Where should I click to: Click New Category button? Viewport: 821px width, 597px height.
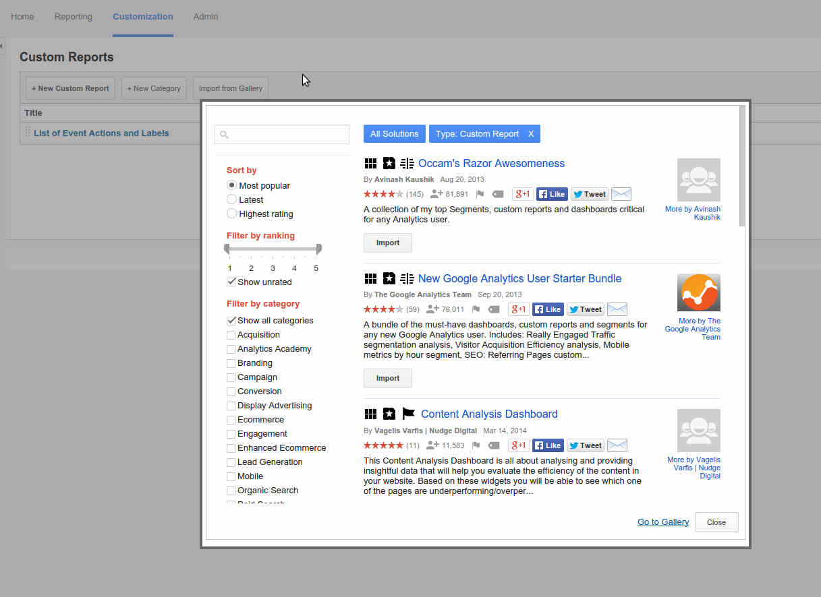pyautogui.click(x=154, y=88)
